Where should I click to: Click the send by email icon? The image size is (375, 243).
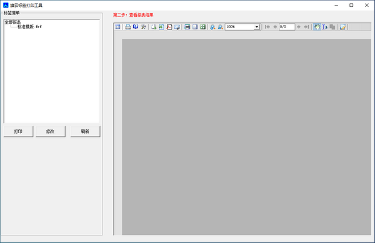(177, 27)
